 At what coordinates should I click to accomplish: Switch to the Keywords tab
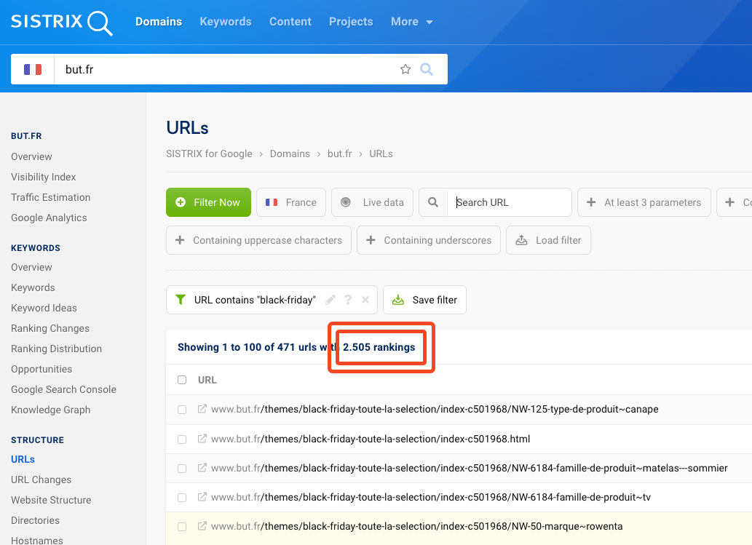point(226,22)
